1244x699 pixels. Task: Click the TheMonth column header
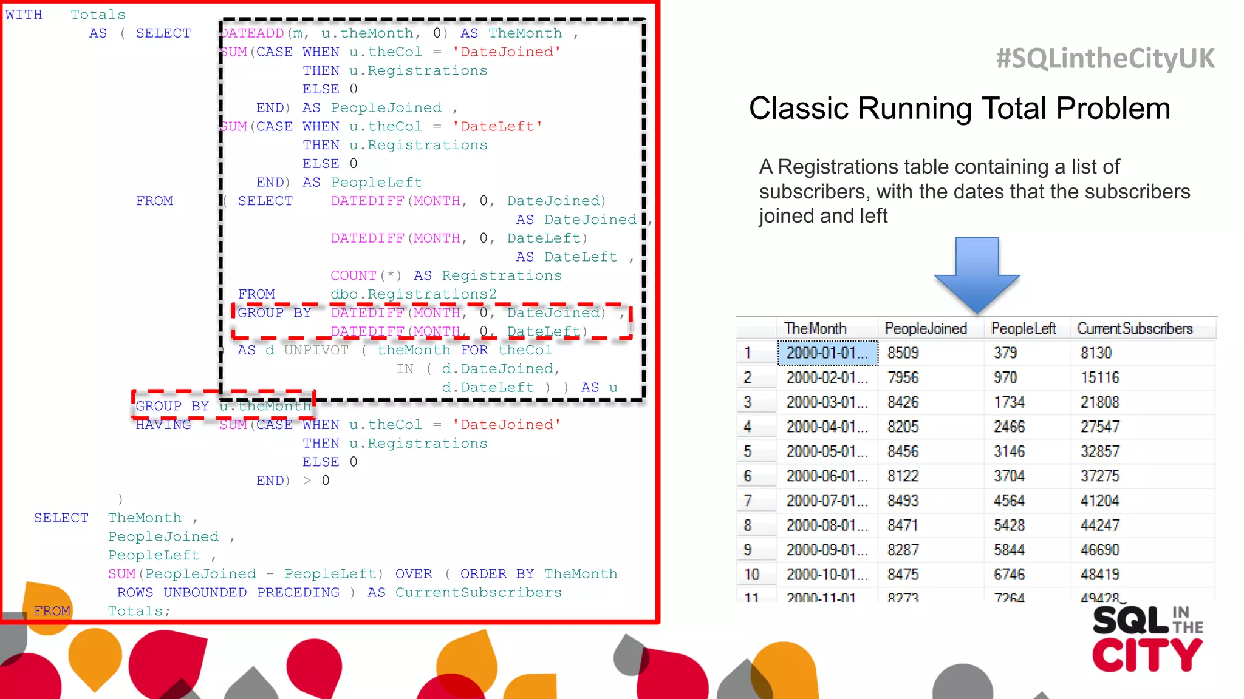click(x=827, y=328)
